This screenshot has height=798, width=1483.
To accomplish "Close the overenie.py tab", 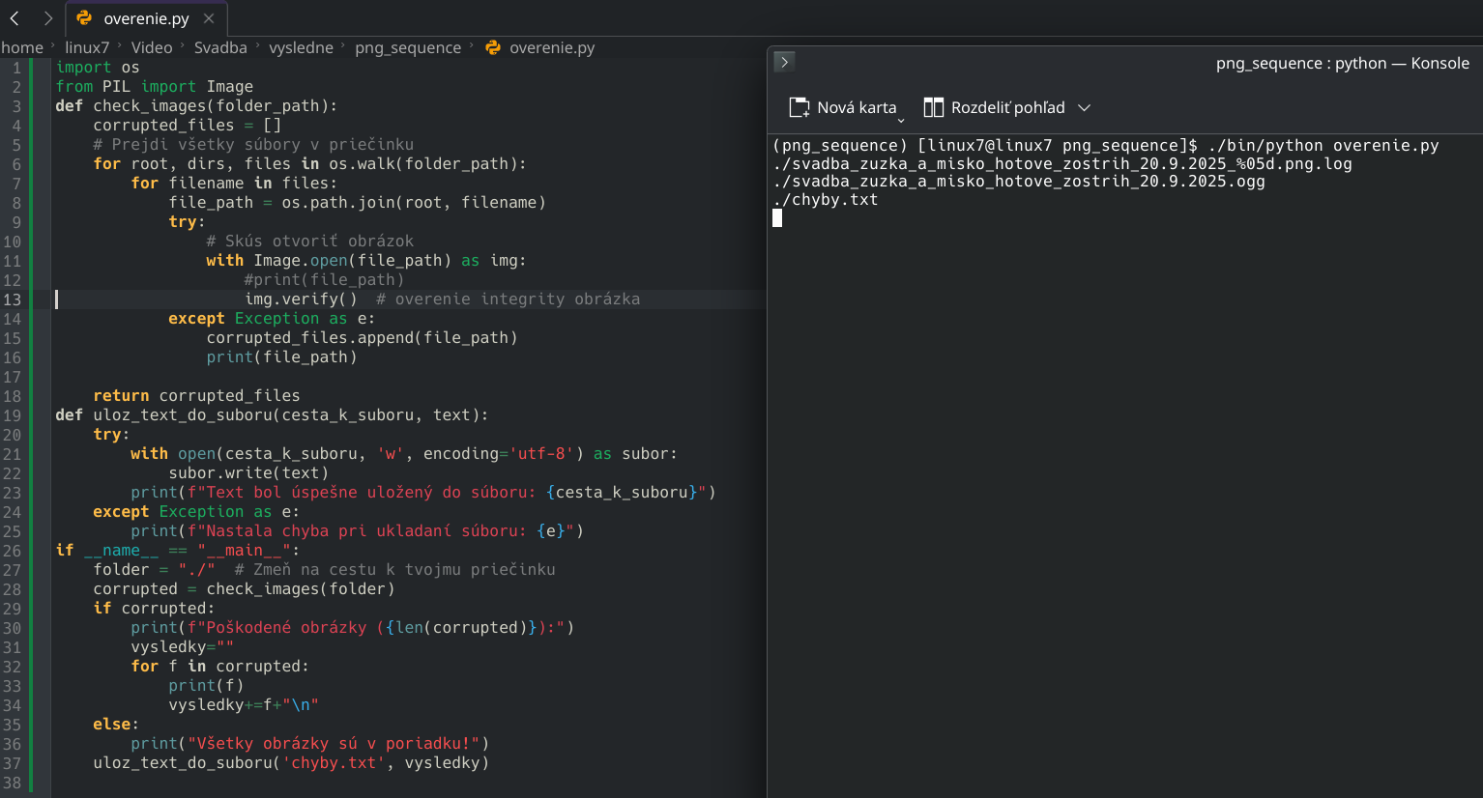I will [209, 18].
